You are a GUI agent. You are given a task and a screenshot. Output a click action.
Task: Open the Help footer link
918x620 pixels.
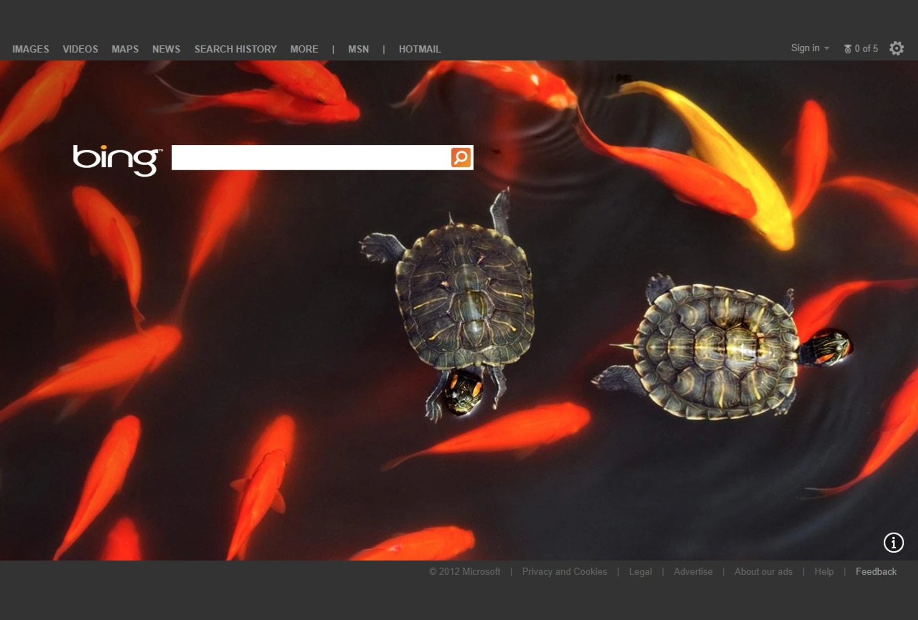tap(824, 572)
